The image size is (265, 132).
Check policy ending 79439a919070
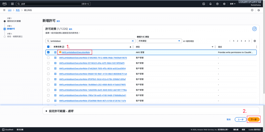pos(48,58)
